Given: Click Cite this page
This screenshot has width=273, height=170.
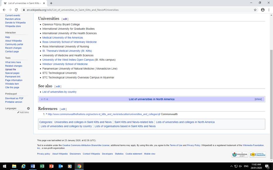Looking at the screenshot, I should [x=12, y=87].
